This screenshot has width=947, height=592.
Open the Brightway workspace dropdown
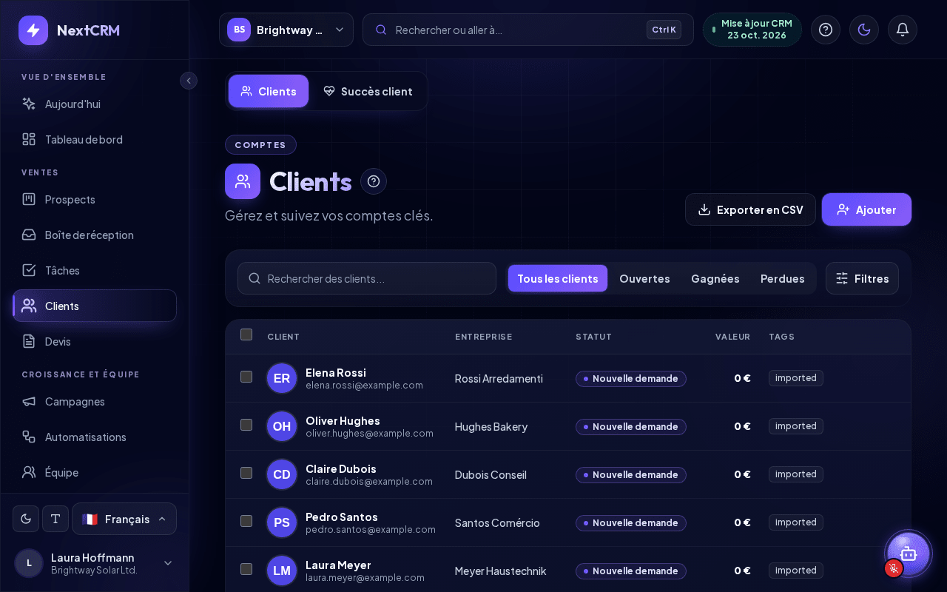pos(286,30)
